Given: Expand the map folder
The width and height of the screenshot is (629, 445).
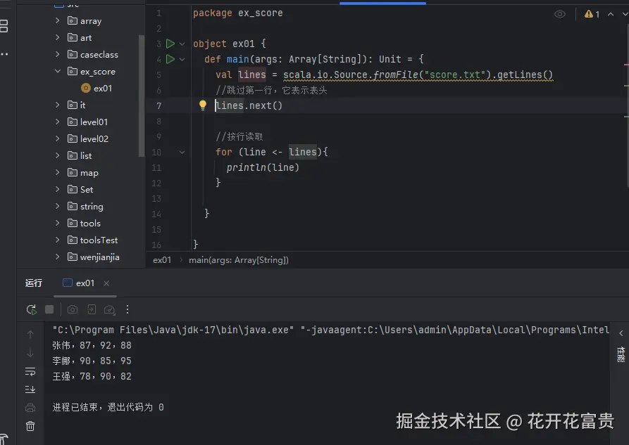Looking at the screenshot, I should [x=57, y=173].
